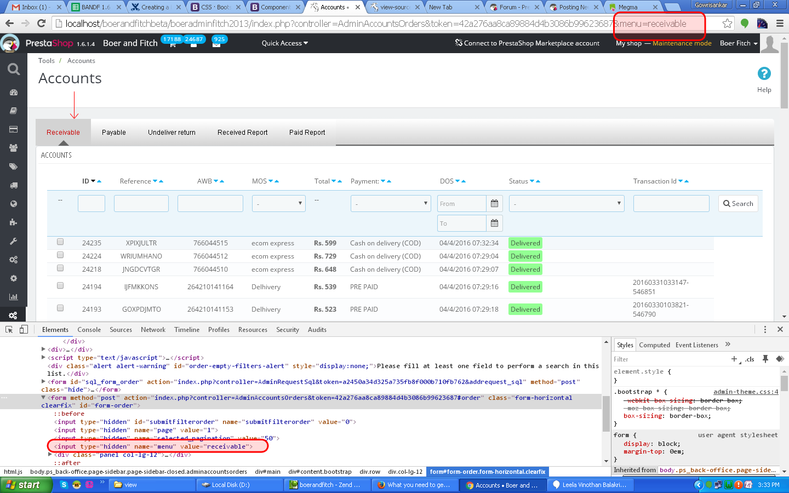Open the MOS filter dropdown
This screenshot has width=789, height=493.
pyautogui.click(x=279, y=204)
